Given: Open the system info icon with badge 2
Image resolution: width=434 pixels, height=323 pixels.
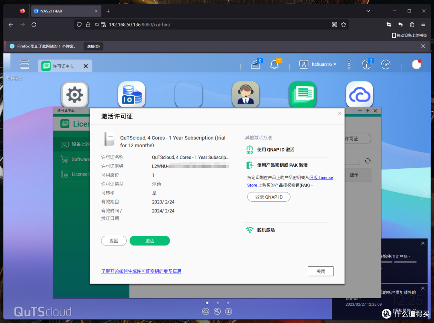Looking at the screenshot, I should 367,64.
